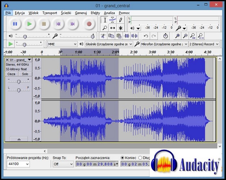The image size is (226, 180).
Task: Click the playback speed slider handle
Action: [24, 45]
